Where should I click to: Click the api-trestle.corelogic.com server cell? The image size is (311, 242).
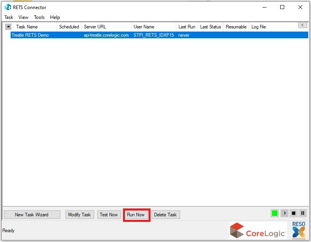[x=106, y=35]
